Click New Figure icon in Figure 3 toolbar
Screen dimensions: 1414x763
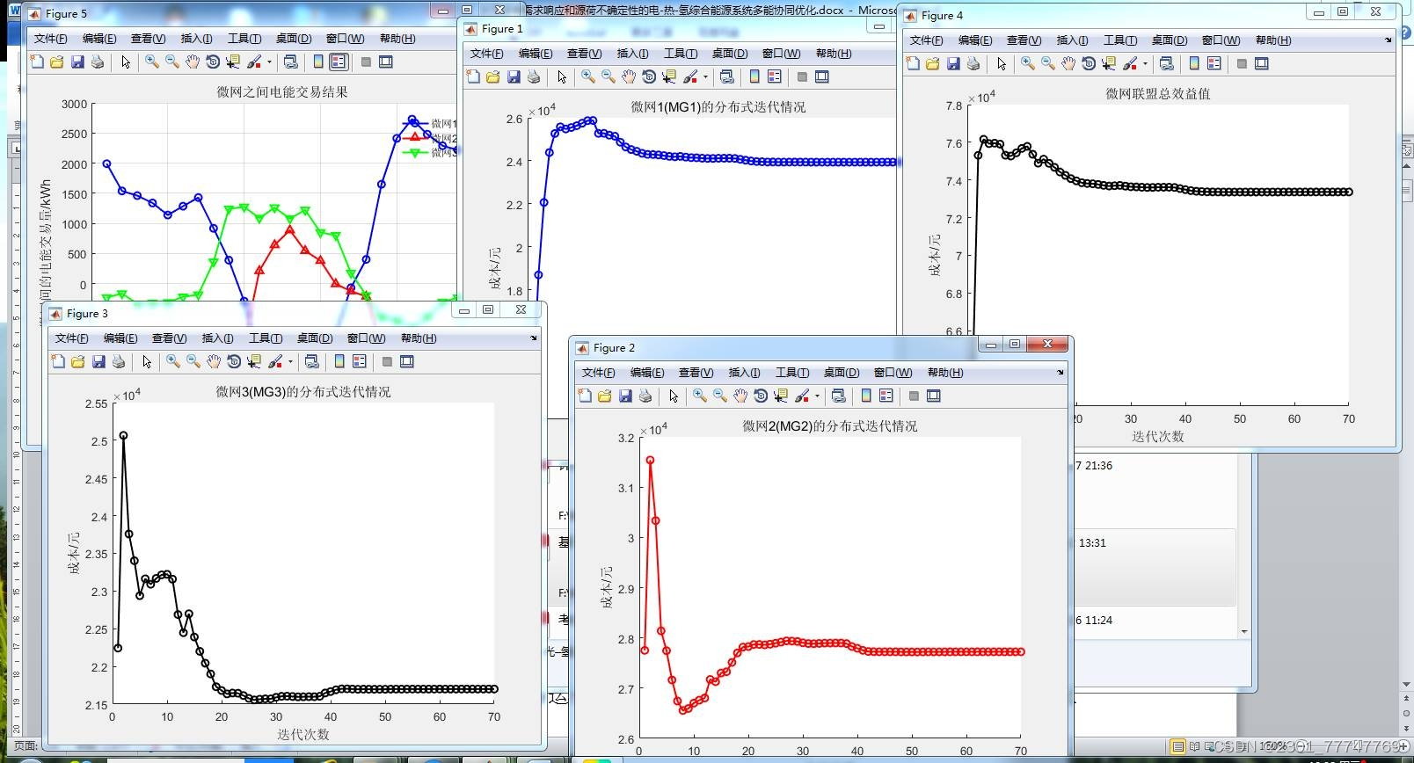click(x=58, y=361)
